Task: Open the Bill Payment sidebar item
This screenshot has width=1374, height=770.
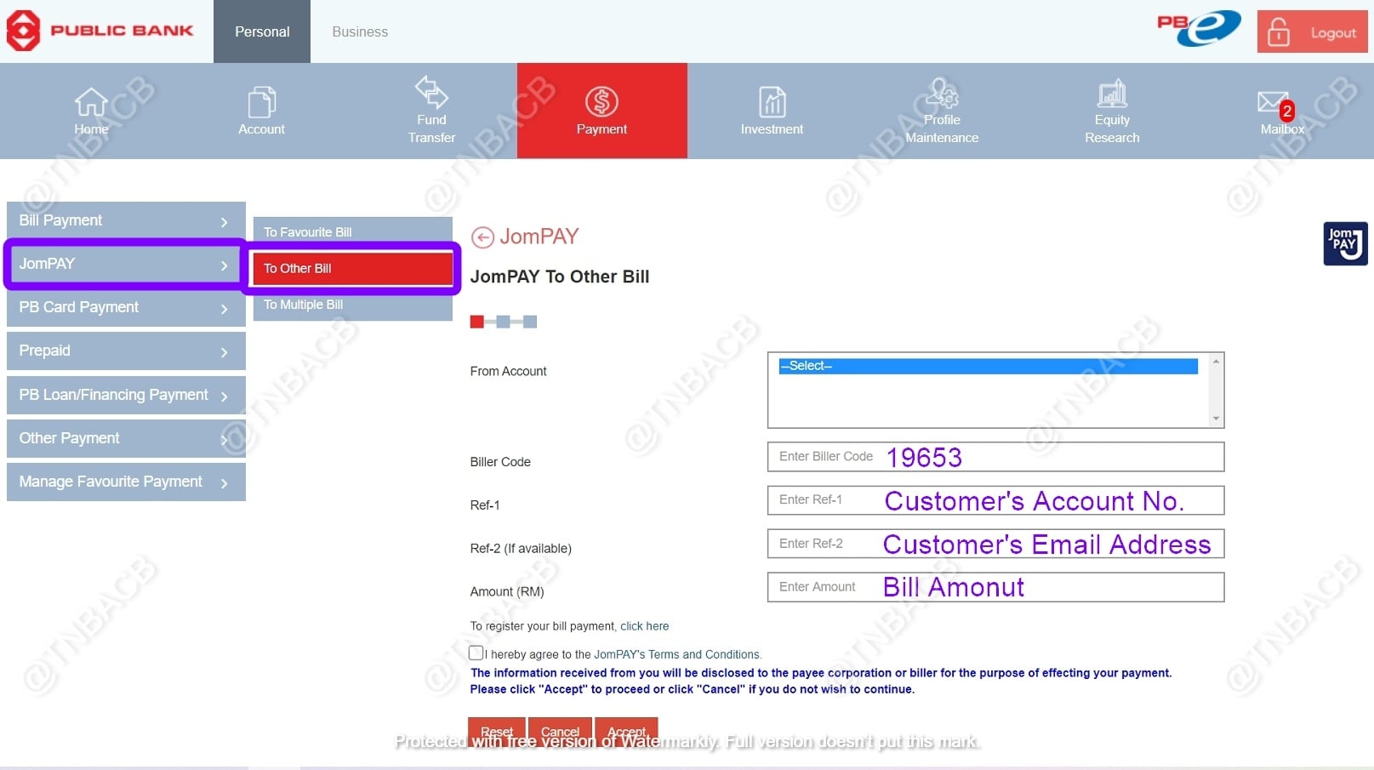Action: coord(126,220)
